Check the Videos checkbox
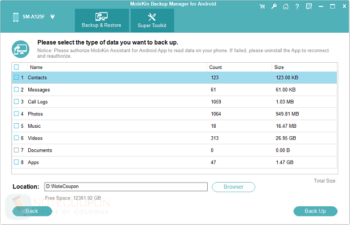The height and width of the screenshot is (225, 350). (x=16, y=138)
